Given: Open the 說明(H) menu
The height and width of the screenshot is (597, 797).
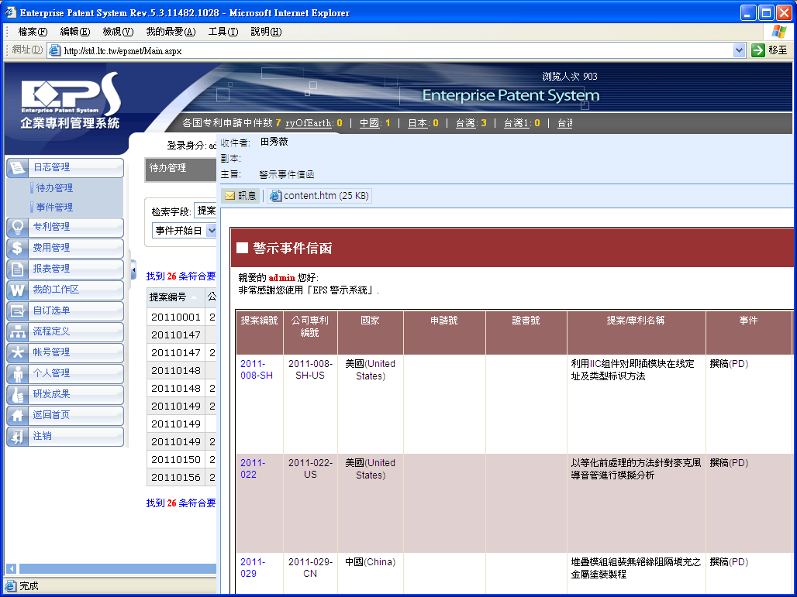Looking at the screenshot, I should click(x=266, y=32).
